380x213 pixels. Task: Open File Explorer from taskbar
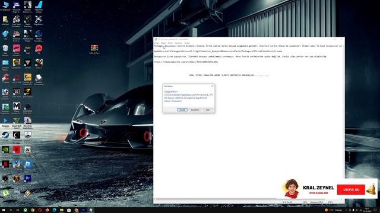pyautogui.click(x=62, y=210)
